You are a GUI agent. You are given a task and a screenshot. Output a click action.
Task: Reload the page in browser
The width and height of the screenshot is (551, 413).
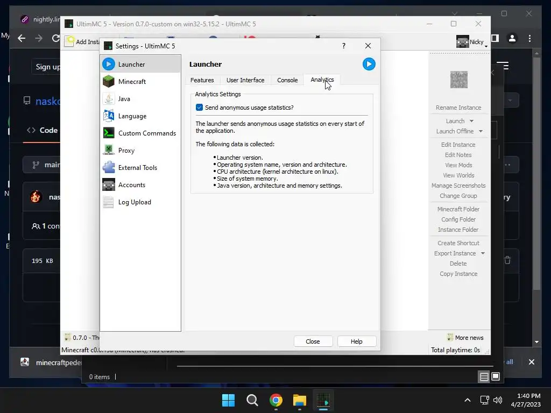point(55,38)
